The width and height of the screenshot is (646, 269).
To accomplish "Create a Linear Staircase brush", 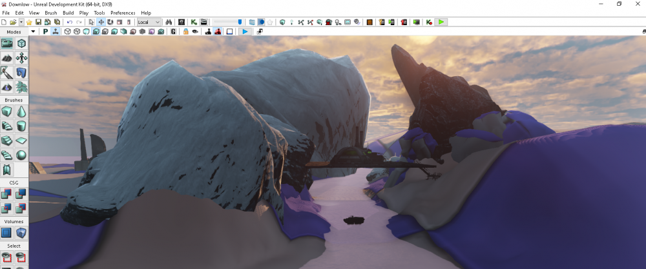I will pos(7,140).
